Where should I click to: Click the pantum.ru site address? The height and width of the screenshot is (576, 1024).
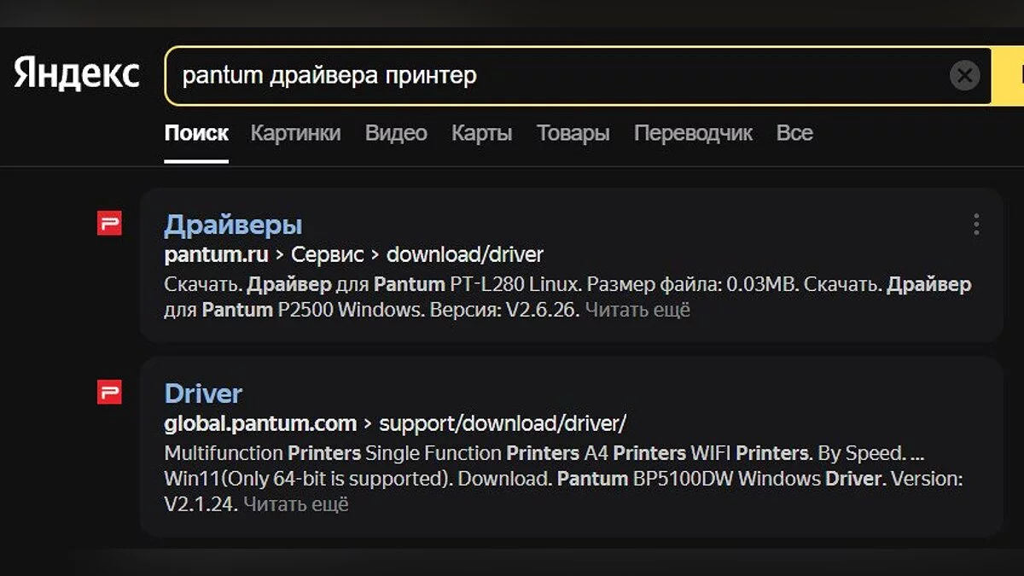coord(216,254)
